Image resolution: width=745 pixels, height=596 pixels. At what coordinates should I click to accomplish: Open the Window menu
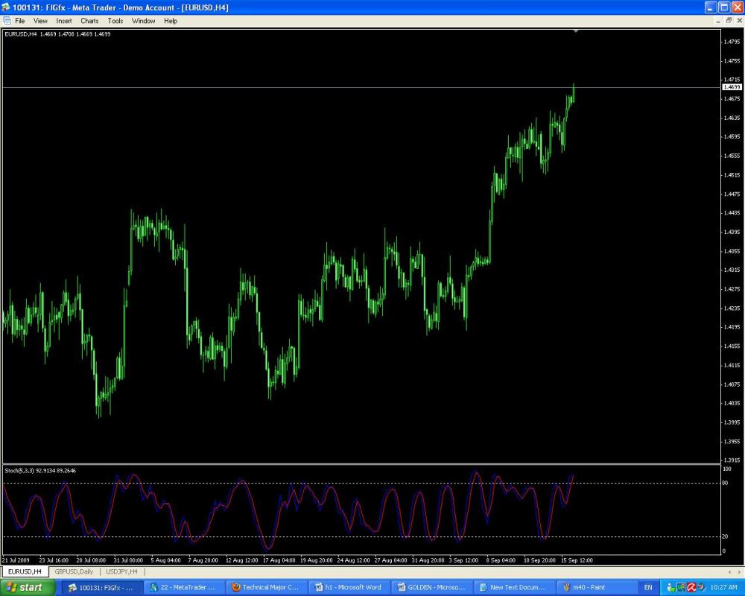coord(144,21)
